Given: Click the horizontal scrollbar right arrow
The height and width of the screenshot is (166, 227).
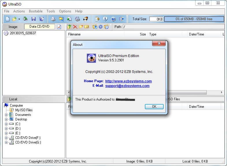Looking at the screenshot, I should point(222,92).
